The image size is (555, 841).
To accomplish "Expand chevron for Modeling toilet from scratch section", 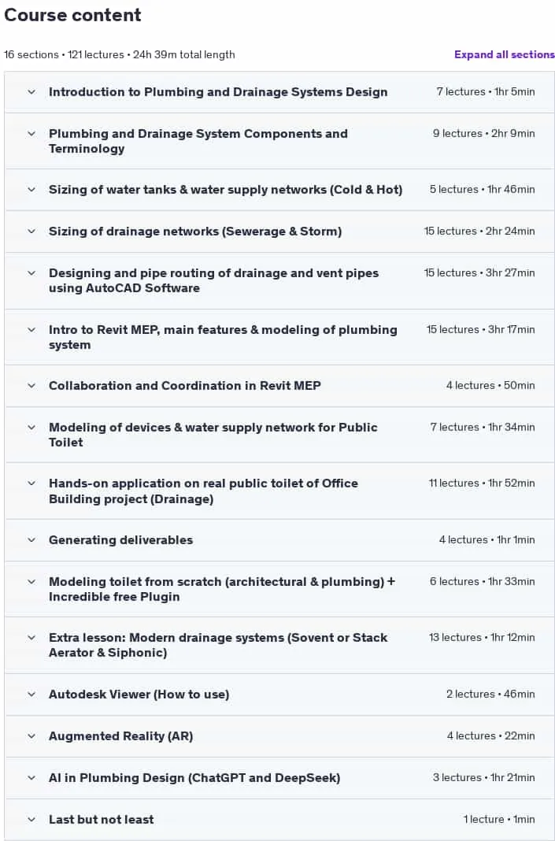I will 31,582.
